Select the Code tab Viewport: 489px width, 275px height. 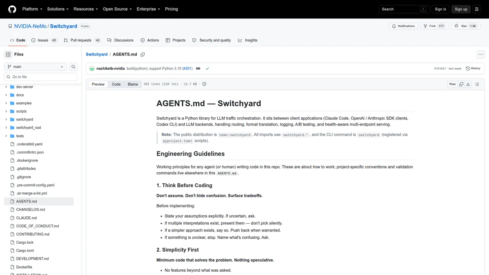coord(18,40)
